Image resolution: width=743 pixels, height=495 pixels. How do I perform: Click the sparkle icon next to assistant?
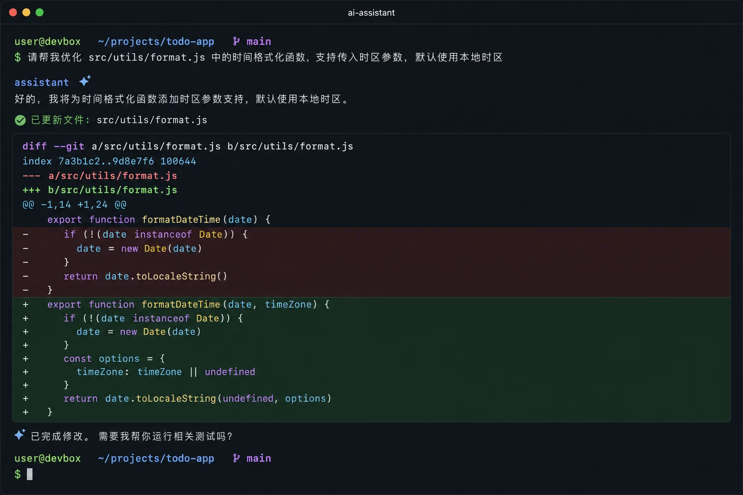(85, 81)
